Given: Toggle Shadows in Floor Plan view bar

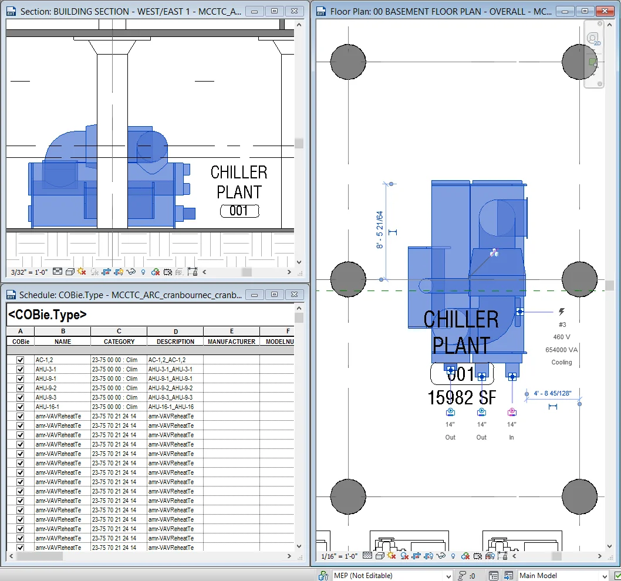Looking at the screenshot, I should tap(404, 556).
